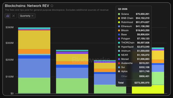The image size is (173, 98).
Task: Select the bar chart view icon
Action: [8, 16]
